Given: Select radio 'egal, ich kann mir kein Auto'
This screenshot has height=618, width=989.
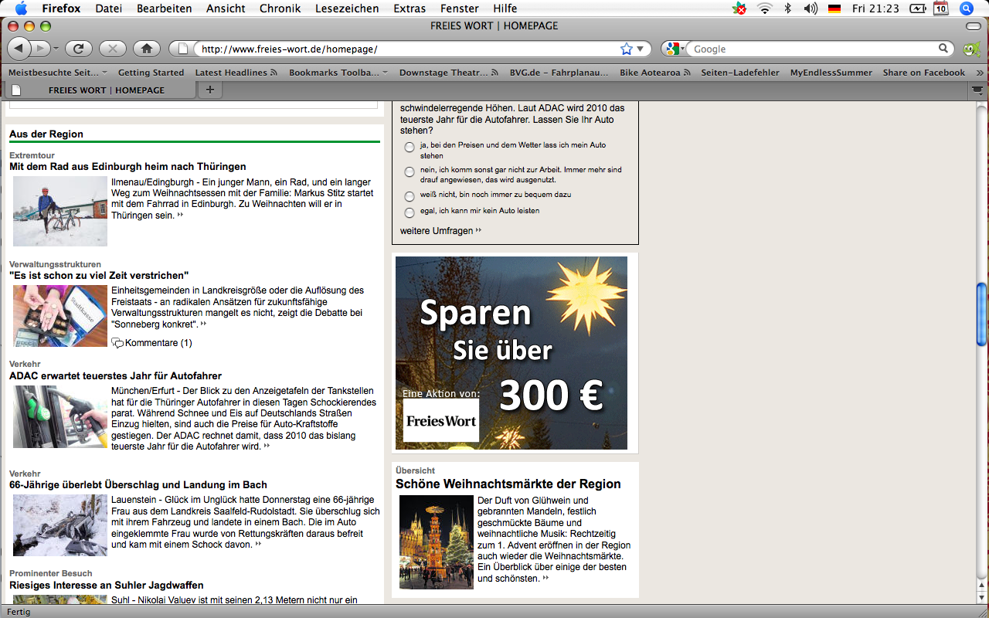Looking at the screenshot, I should 410,212.
